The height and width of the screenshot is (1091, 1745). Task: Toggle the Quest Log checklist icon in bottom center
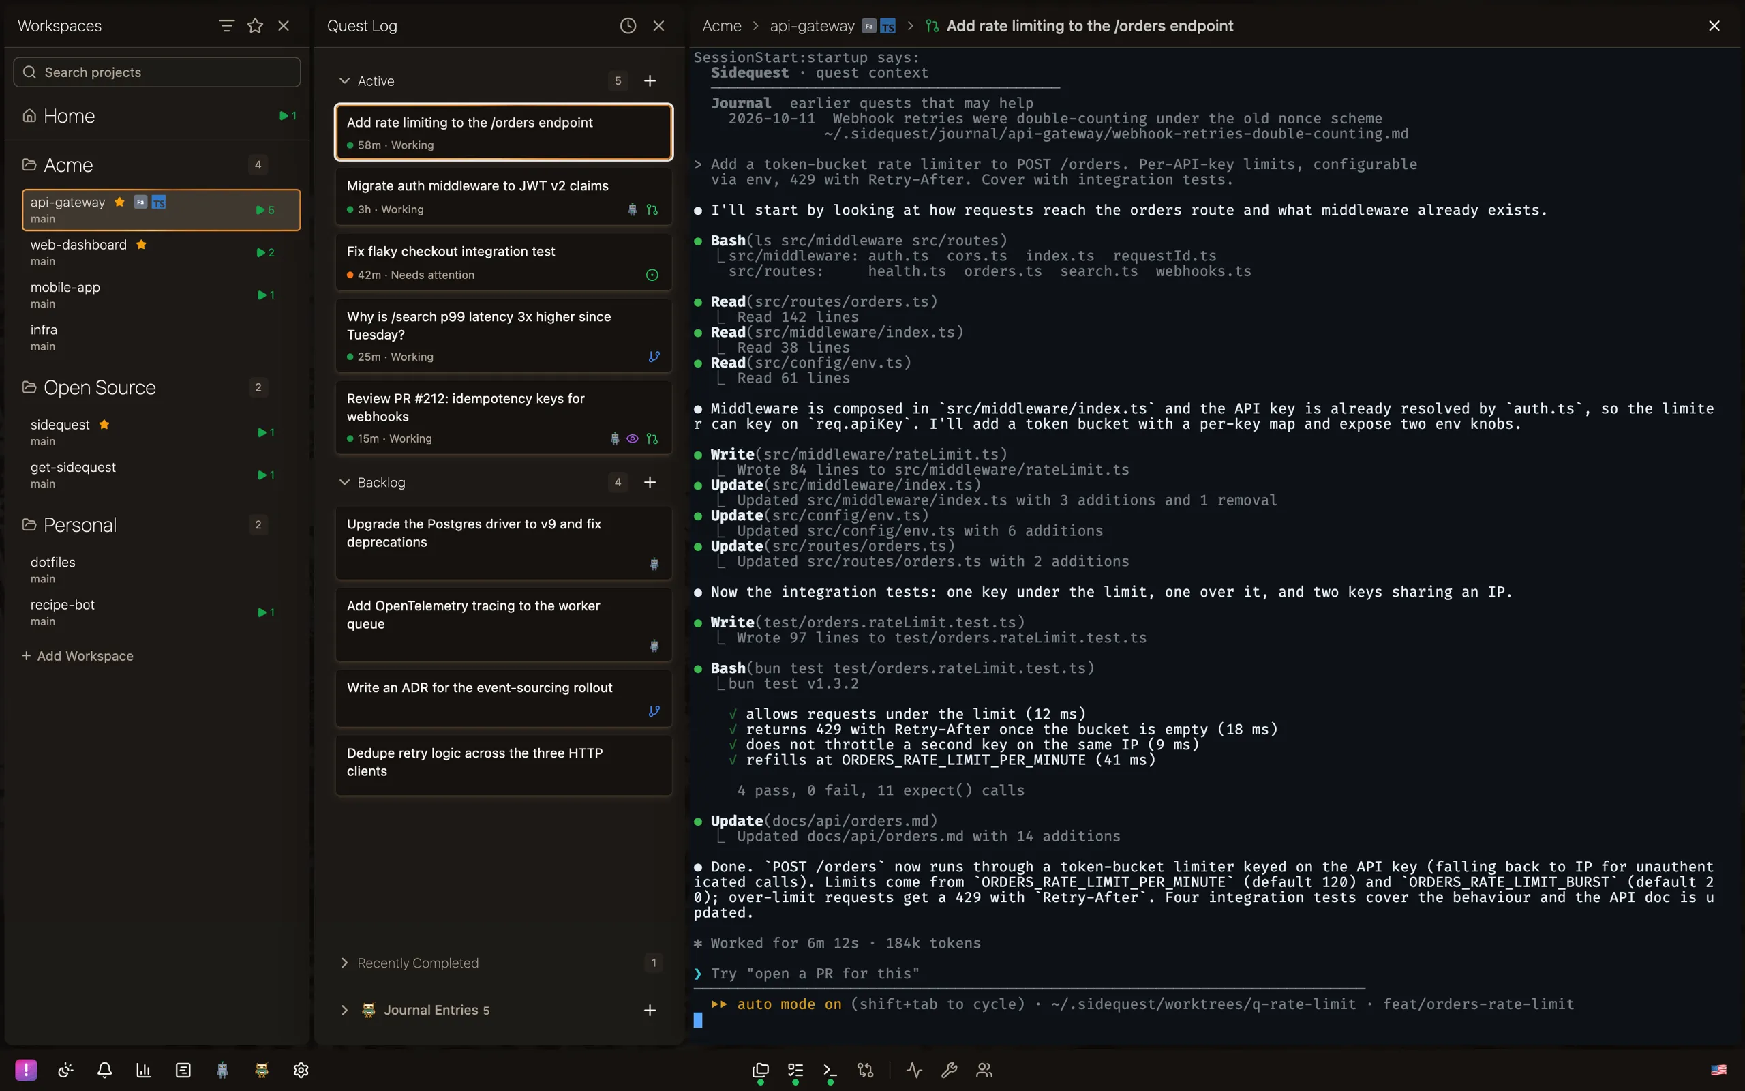pos(795,1070)
